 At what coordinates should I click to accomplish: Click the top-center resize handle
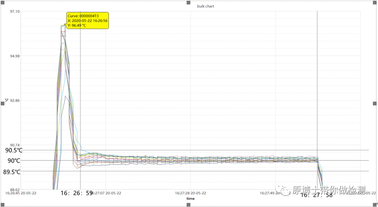point(189,2)
